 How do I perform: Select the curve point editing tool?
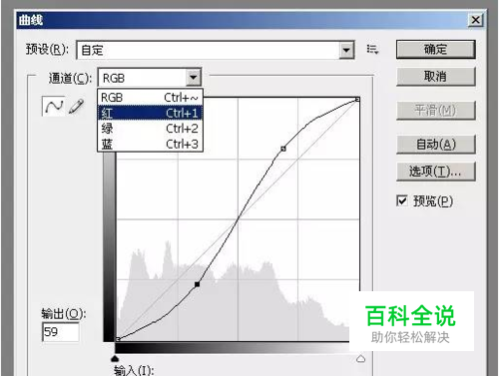pos(53,107)
